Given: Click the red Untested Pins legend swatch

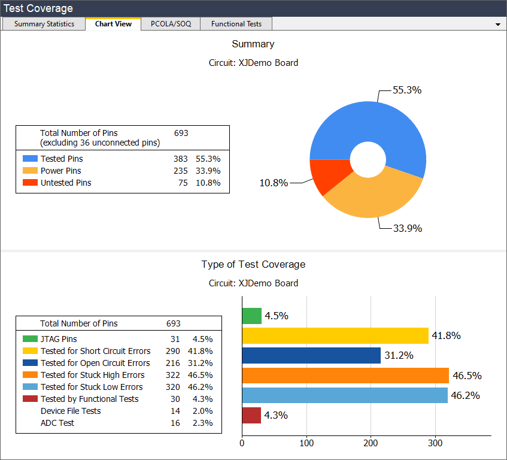Looking at the screenshot, I should (30, 183).
